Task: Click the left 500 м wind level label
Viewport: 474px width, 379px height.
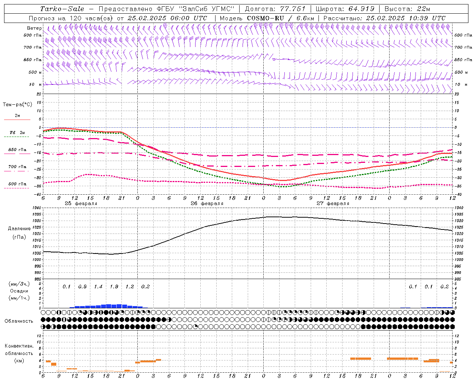Action: point(35,72)
